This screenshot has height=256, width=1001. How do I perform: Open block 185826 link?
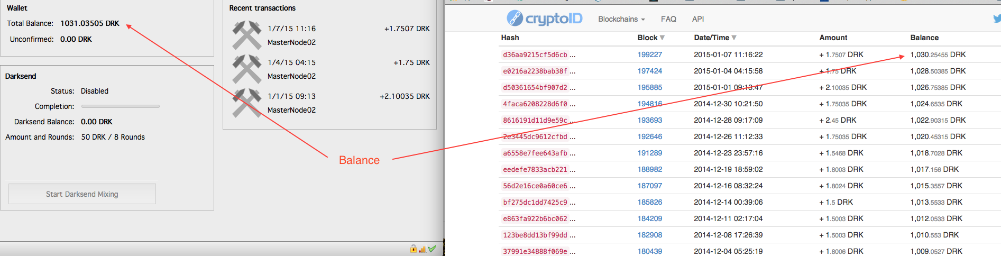(x=650, y=202)
